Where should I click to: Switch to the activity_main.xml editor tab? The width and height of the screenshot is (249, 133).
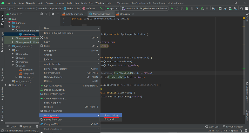point(75,14)
